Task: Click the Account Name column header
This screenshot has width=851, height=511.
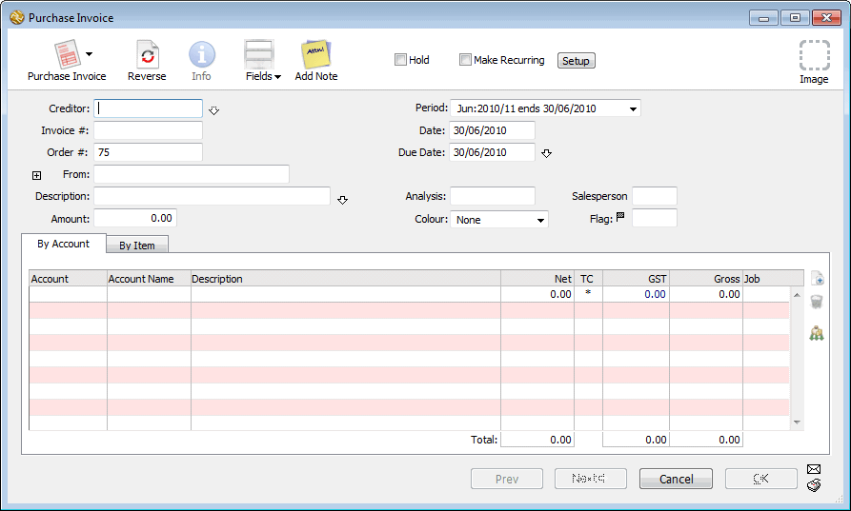Action: pos(149,279)
